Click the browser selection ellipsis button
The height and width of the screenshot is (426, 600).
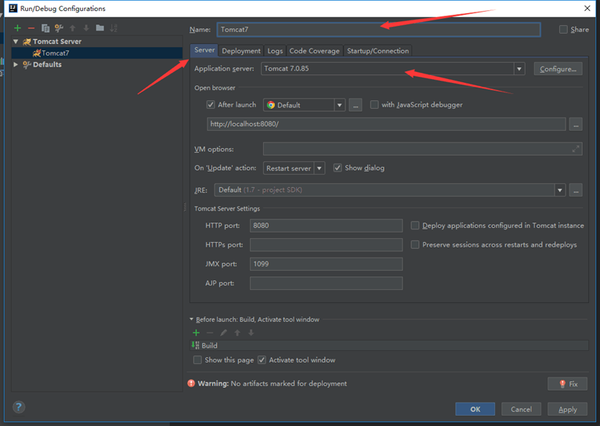click(356, 105)
